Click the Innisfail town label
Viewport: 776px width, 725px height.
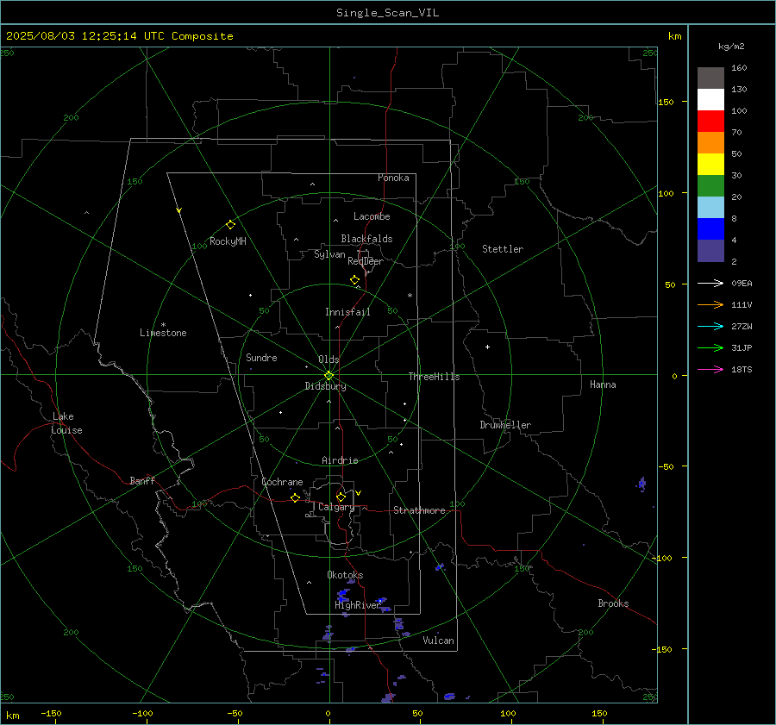coord(347,312)
